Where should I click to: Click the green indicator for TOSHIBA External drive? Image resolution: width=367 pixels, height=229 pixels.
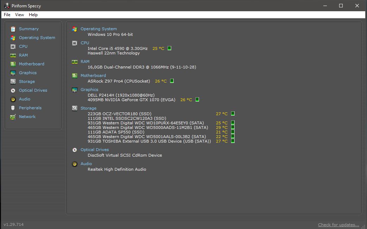[233, 141]
